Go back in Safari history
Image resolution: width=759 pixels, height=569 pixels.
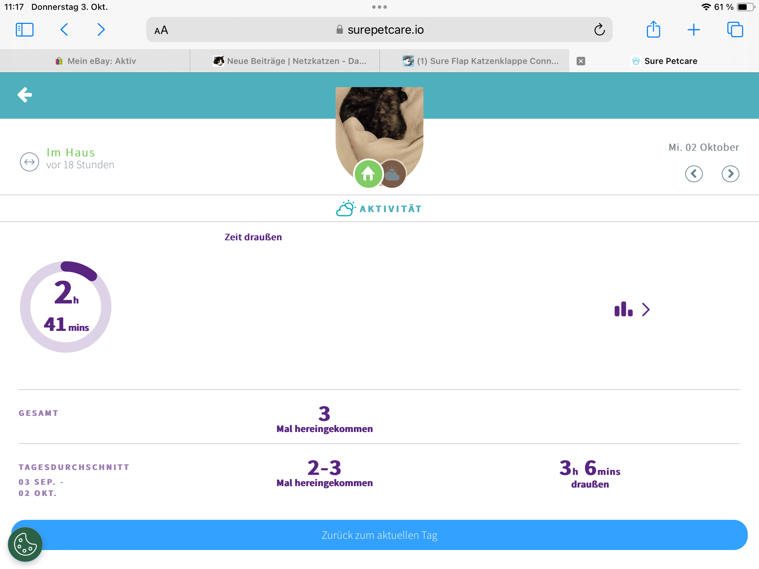click(64, 30)
